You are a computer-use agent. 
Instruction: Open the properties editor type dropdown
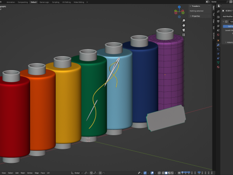219,6
